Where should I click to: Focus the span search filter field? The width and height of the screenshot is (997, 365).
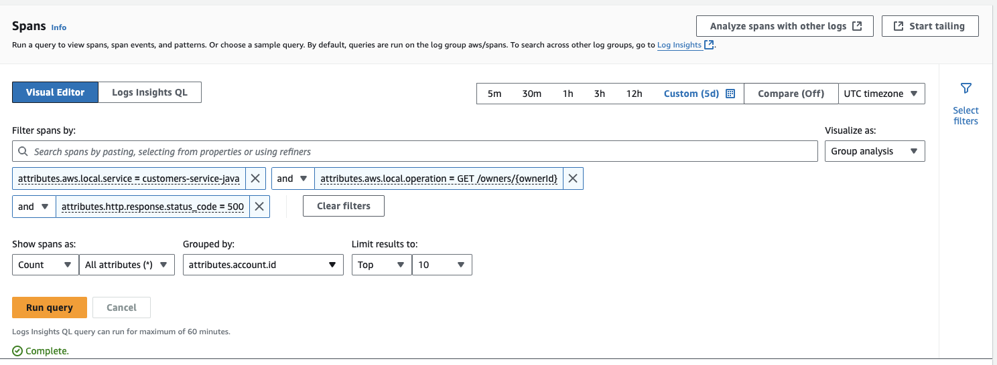(x=415, y=152)
